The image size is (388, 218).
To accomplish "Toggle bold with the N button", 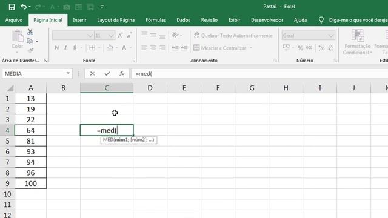I will pos(56,48).
